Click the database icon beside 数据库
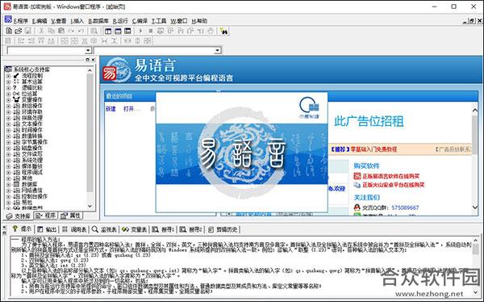The height and width of the screenshot is (302, 484). click(x=16, y=184)
